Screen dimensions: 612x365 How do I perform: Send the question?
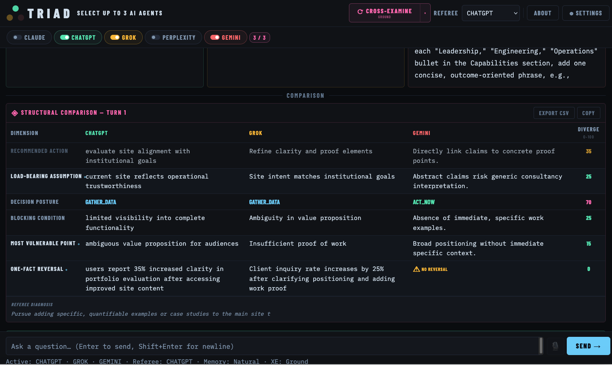(588, 346)
